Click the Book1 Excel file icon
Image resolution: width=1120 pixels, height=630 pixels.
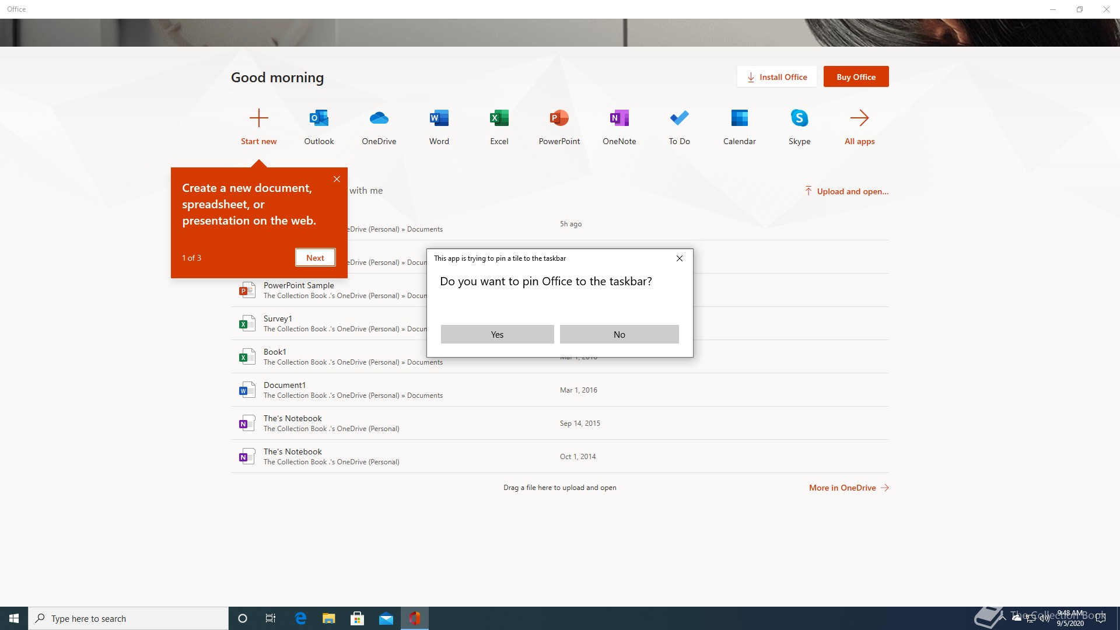[247, 356]
